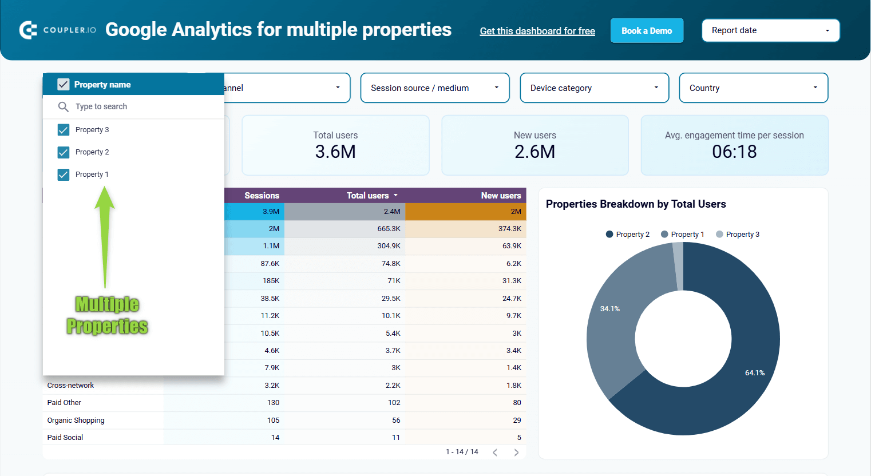The height and width of the screenshot is (476, 871).
Task: Open Get this dashboard for free link
Action: point(537,31)
